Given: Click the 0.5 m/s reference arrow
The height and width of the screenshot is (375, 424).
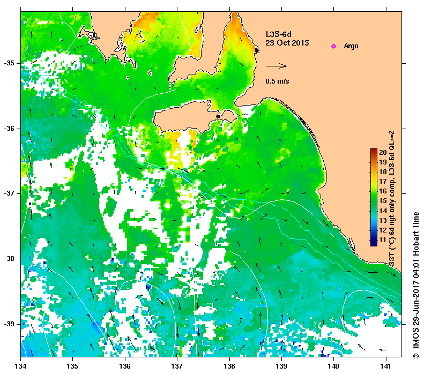Looking at the screenshot, I should (x=276, y=66).
